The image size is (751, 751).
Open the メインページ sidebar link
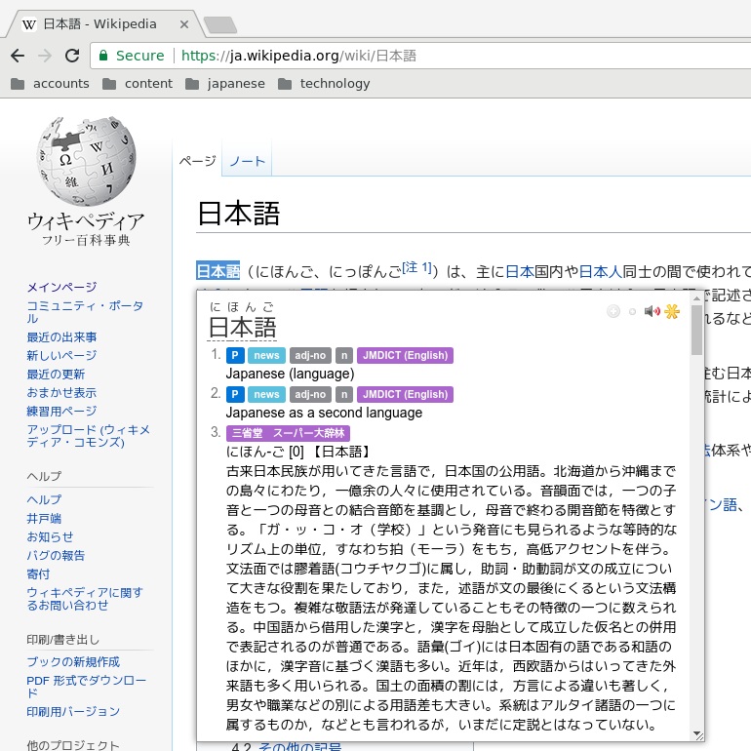point(61,287)
